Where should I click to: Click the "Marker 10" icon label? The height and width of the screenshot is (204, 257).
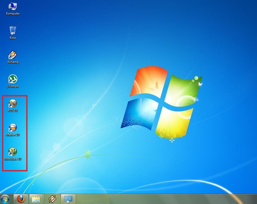(x=13, y=135)
